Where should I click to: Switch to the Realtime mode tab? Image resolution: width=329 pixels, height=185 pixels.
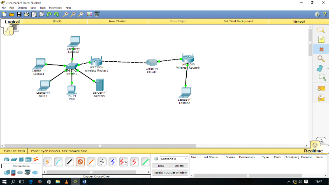313,151
